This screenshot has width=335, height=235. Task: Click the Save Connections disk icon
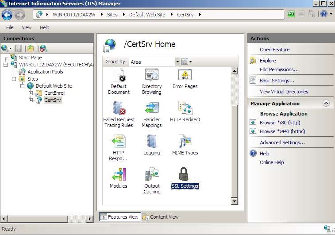[18, 49]
